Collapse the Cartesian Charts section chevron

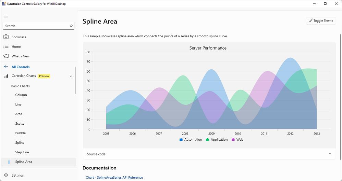click(71, 76)
